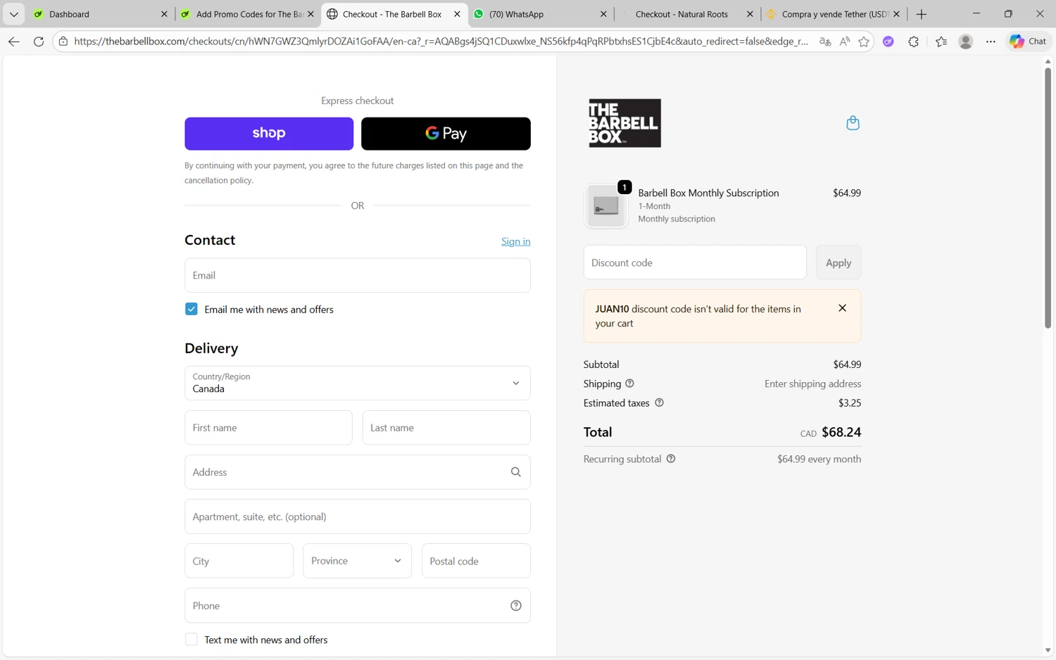The image size is (1056, 660).
Task: Click The Barbell Box logo
Action: pyautogui.click(x=624, y=123)
